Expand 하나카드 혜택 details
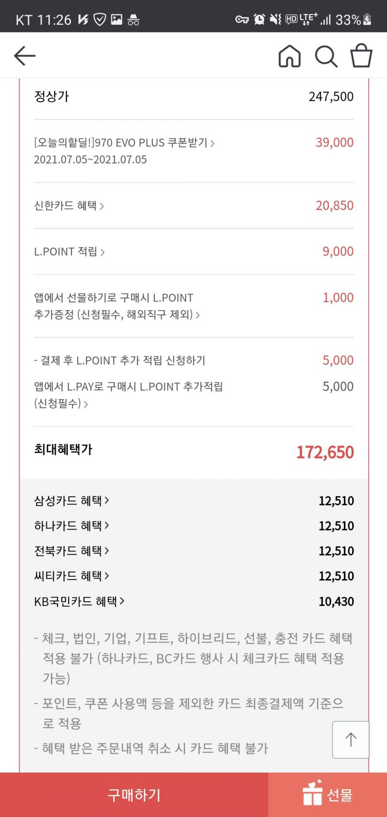Viewport: 387px width, 817px height. click(72, 526)
